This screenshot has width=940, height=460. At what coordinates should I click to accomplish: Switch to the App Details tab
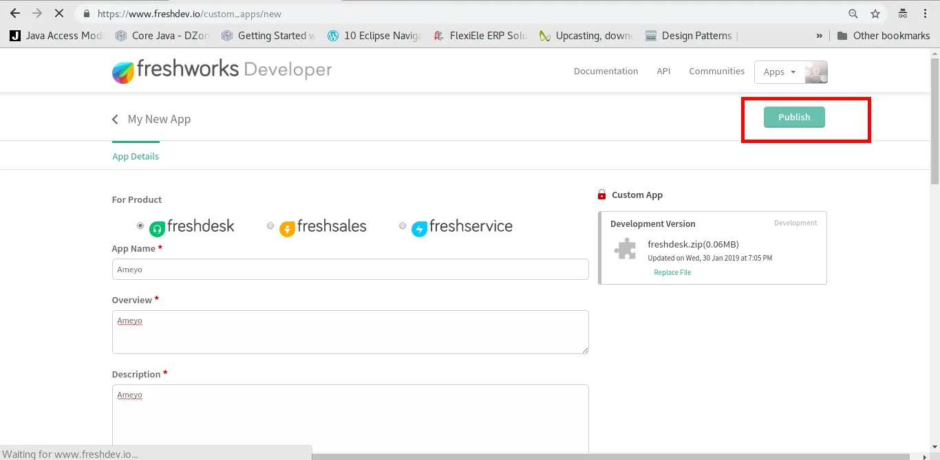(x=136, y=156)
